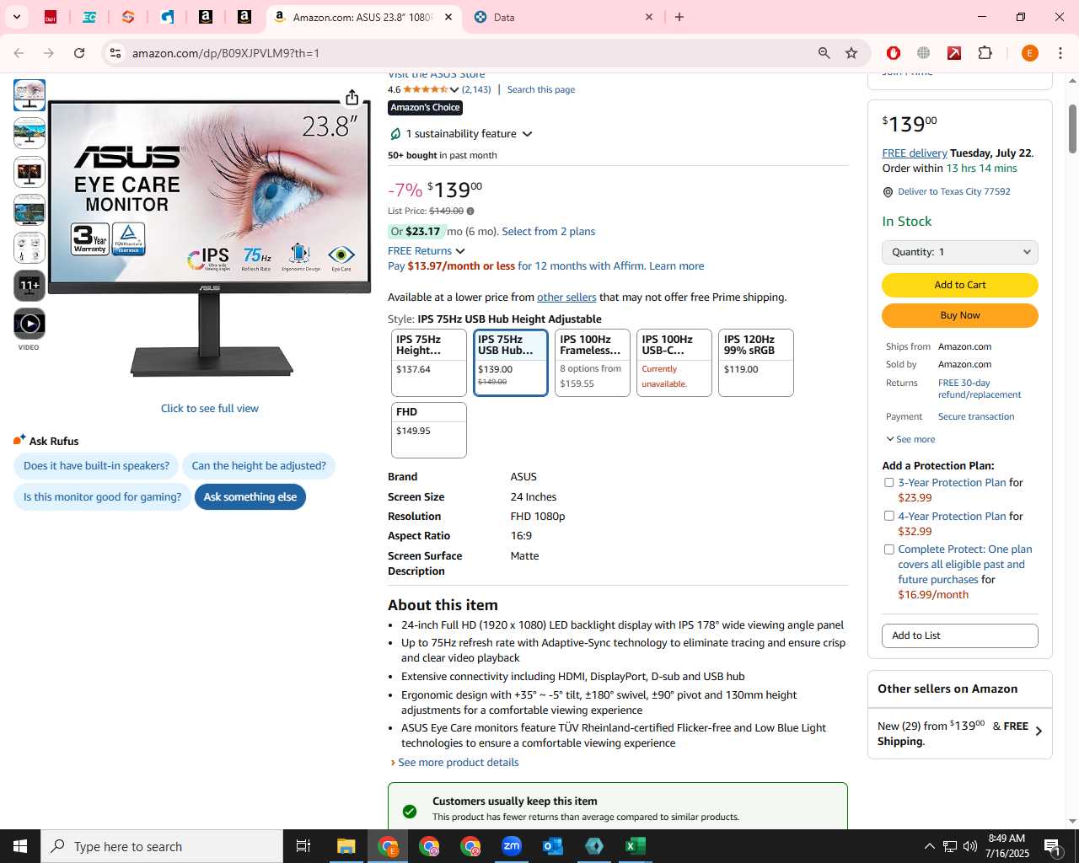This screenshot has height=863, width=1079.
Task: Select the IPS 120Hz 99% sRGB style
Action: coord(756,362)
